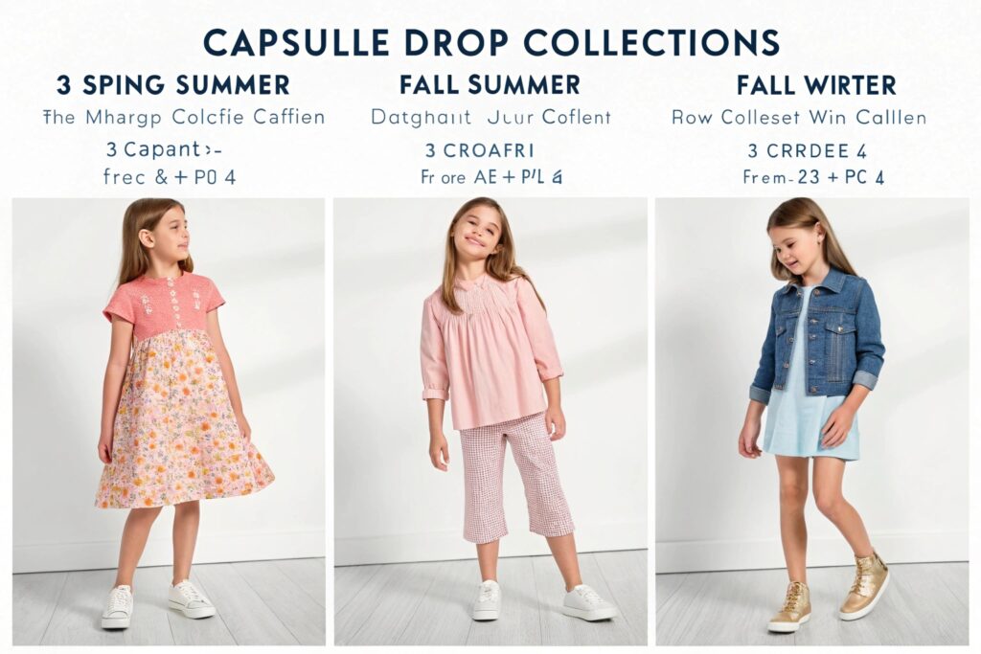Screen dimensions: 981x654
Task: Open the 3 Sping Summer collection heading
Action: [172, 85]
